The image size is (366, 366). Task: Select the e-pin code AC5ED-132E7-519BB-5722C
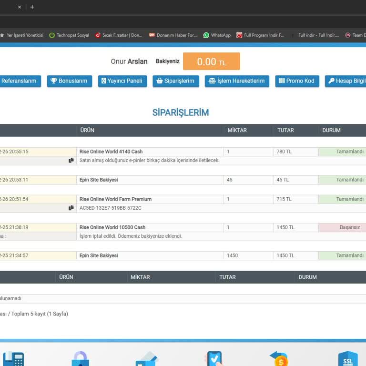[111, 208]
